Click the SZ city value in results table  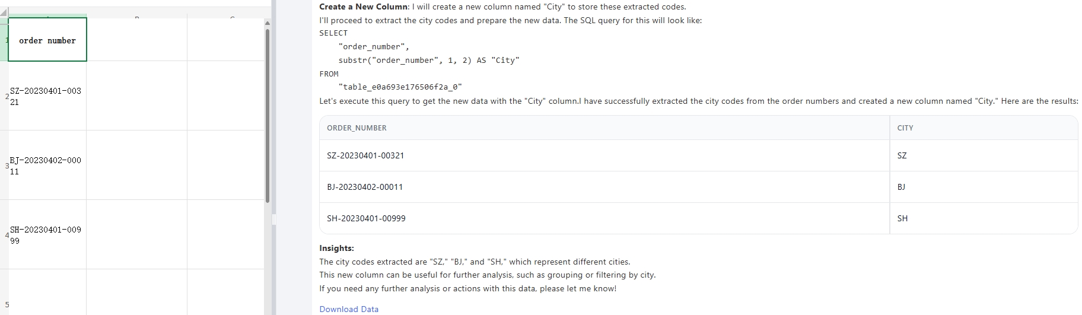click(x=902, y=155)
